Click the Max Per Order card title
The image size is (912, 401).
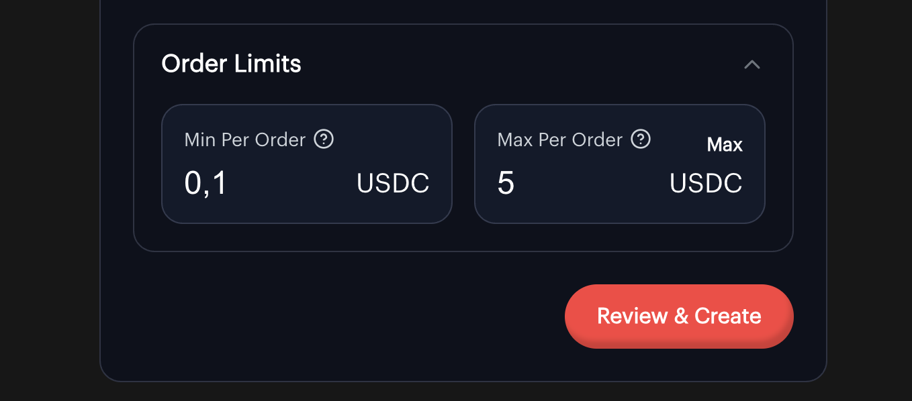[559, 139]
